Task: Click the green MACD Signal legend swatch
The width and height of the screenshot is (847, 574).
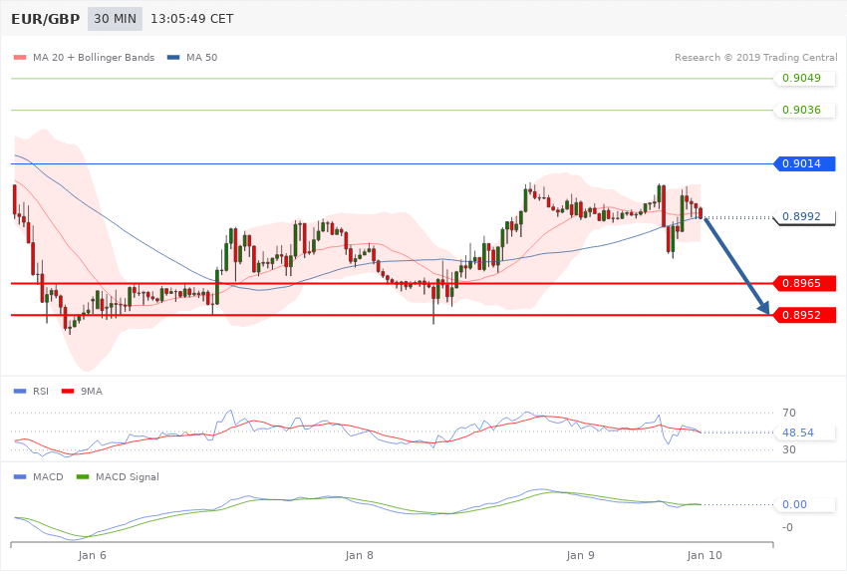Action: tap(83, 477)
